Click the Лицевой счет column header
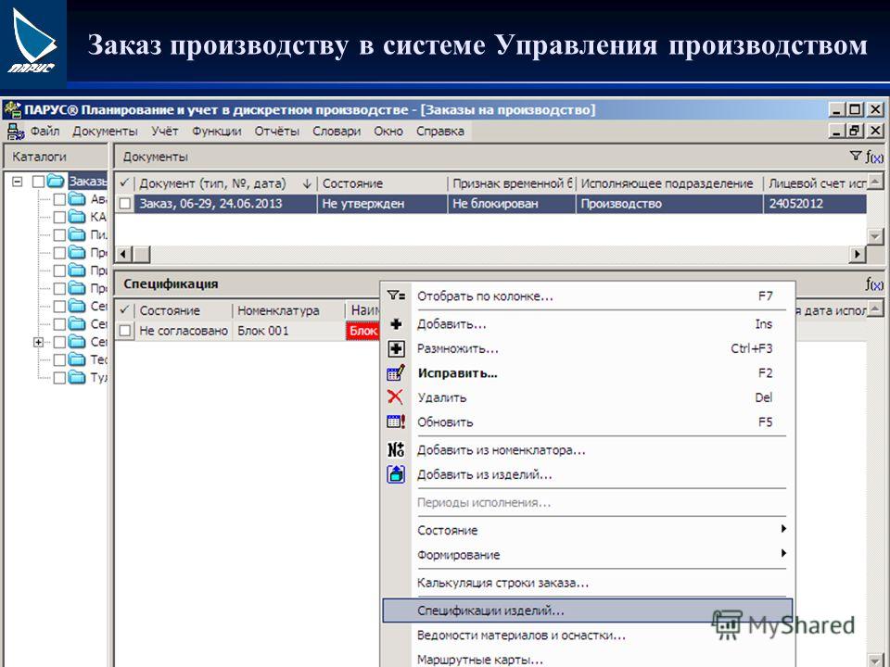Screen dimensions: 890x667 (x=815, y=183)
